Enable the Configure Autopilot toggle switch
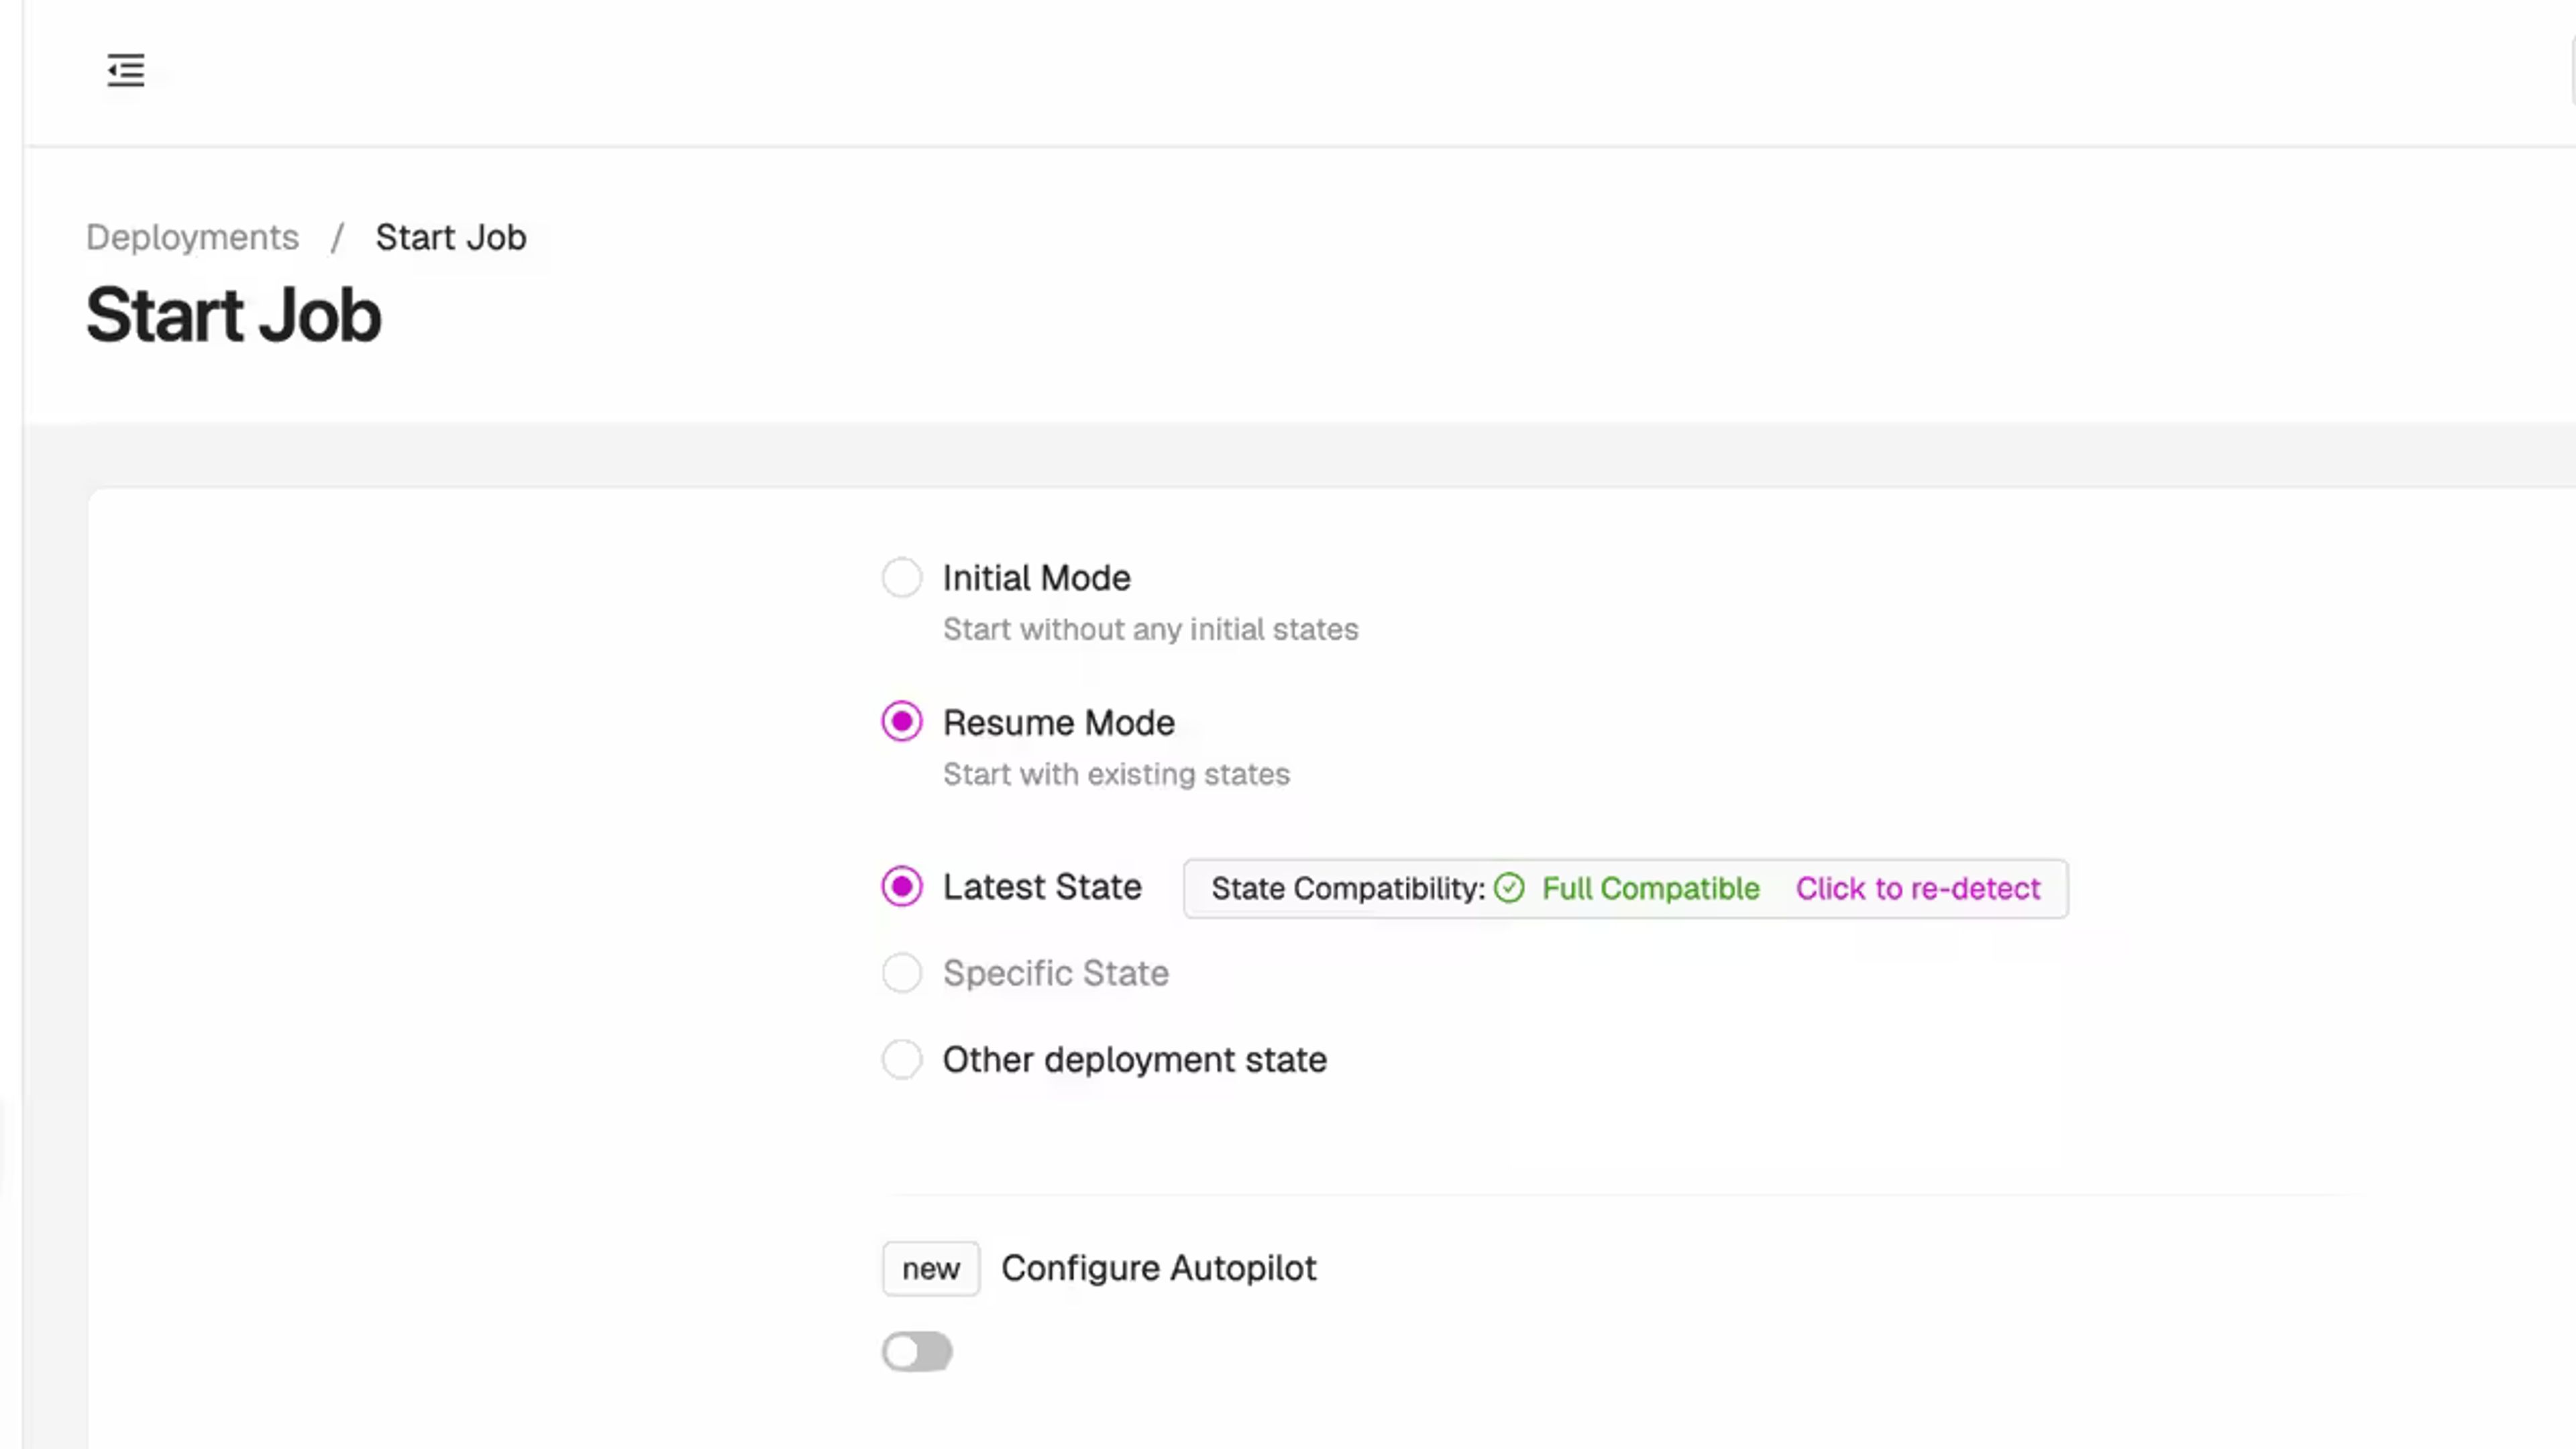Viewport: 2576px width, 1449px height. (x=917, y=1352)
